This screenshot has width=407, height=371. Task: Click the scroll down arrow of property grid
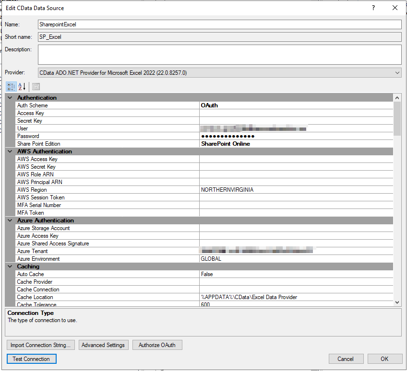(x=397, y=302)
